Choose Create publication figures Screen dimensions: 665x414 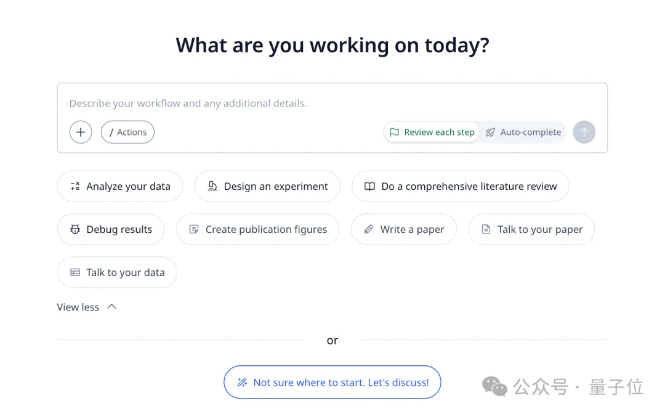coord(258,229)
